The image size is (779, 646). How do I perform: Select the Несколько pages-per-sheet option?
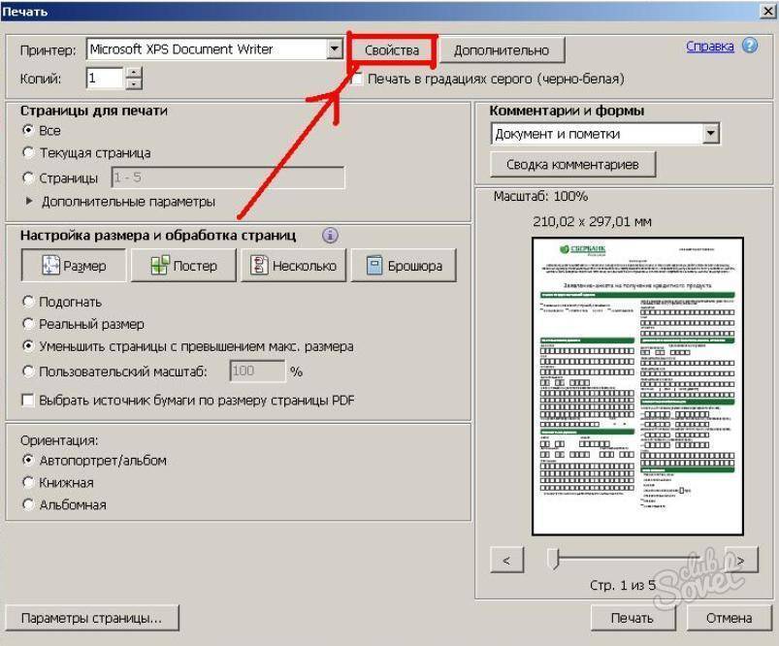click(x=293, y=266)
